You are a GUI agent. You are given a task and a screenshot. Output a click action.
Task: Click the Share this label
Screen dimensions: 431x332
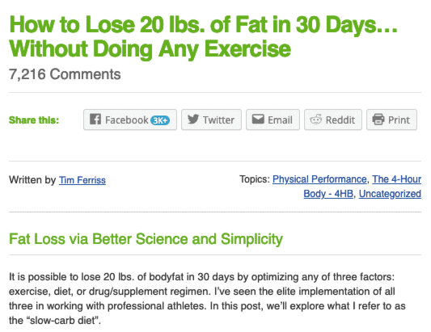click(34, 120)
